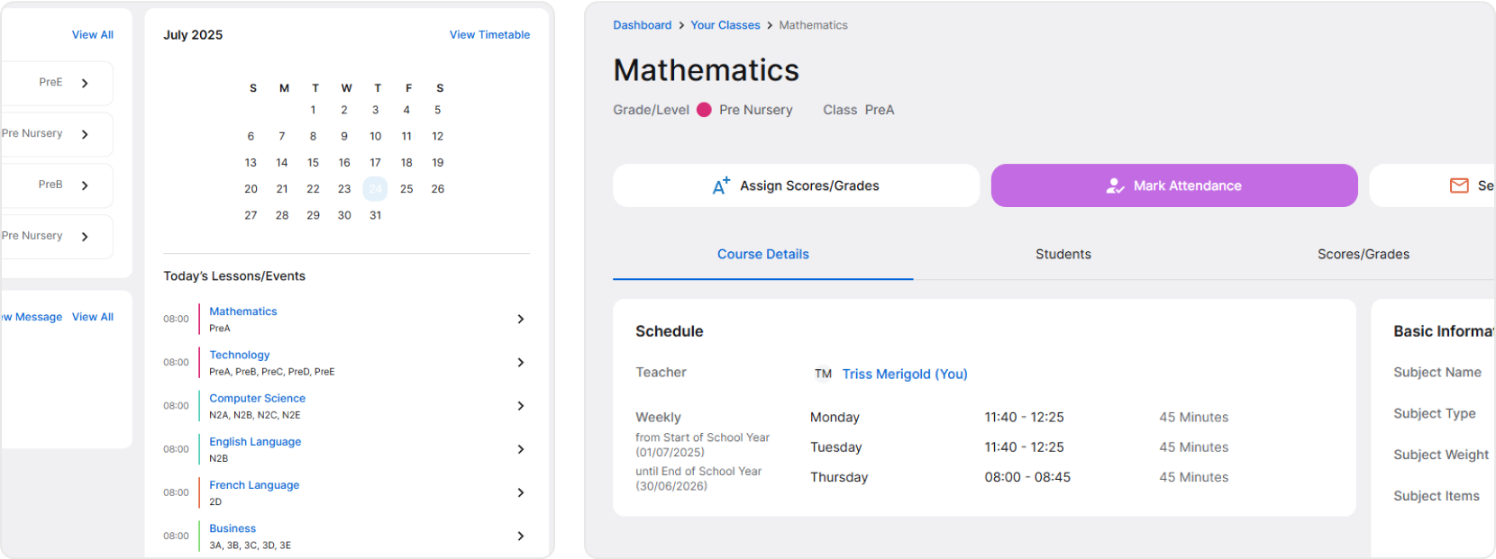The height and width of the screenshot is (559, 1496).
Task: Expand the PreB class in the sidebar
Action: coord(86,185)
